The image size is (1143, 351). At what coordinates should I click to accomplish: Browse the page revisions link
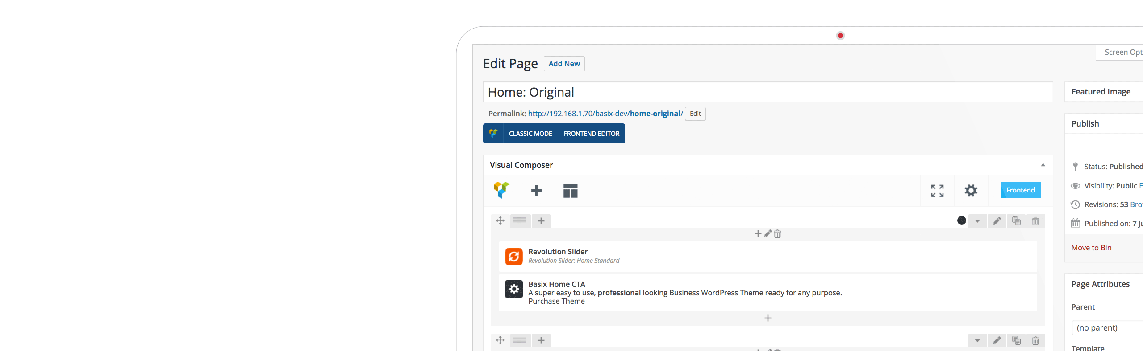1136,204
